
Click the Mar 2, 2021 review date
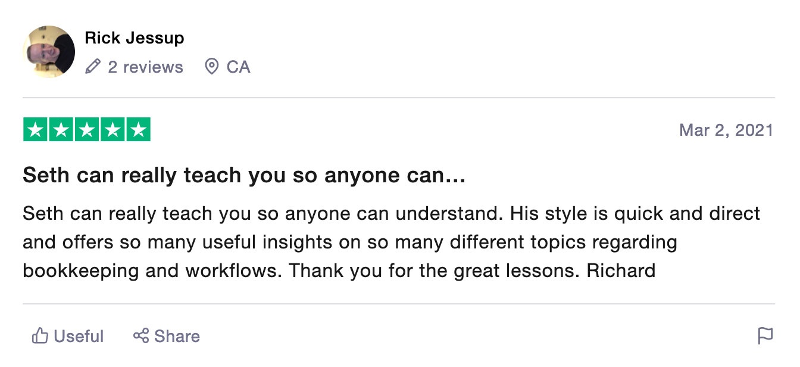(x=726, y=130)
